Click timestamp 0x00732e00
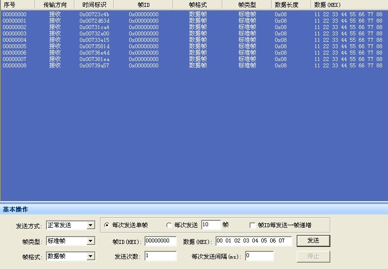 94,33
